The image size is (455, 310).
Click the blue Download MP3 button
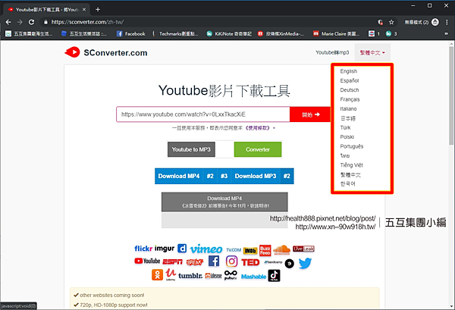click(256, 176)
